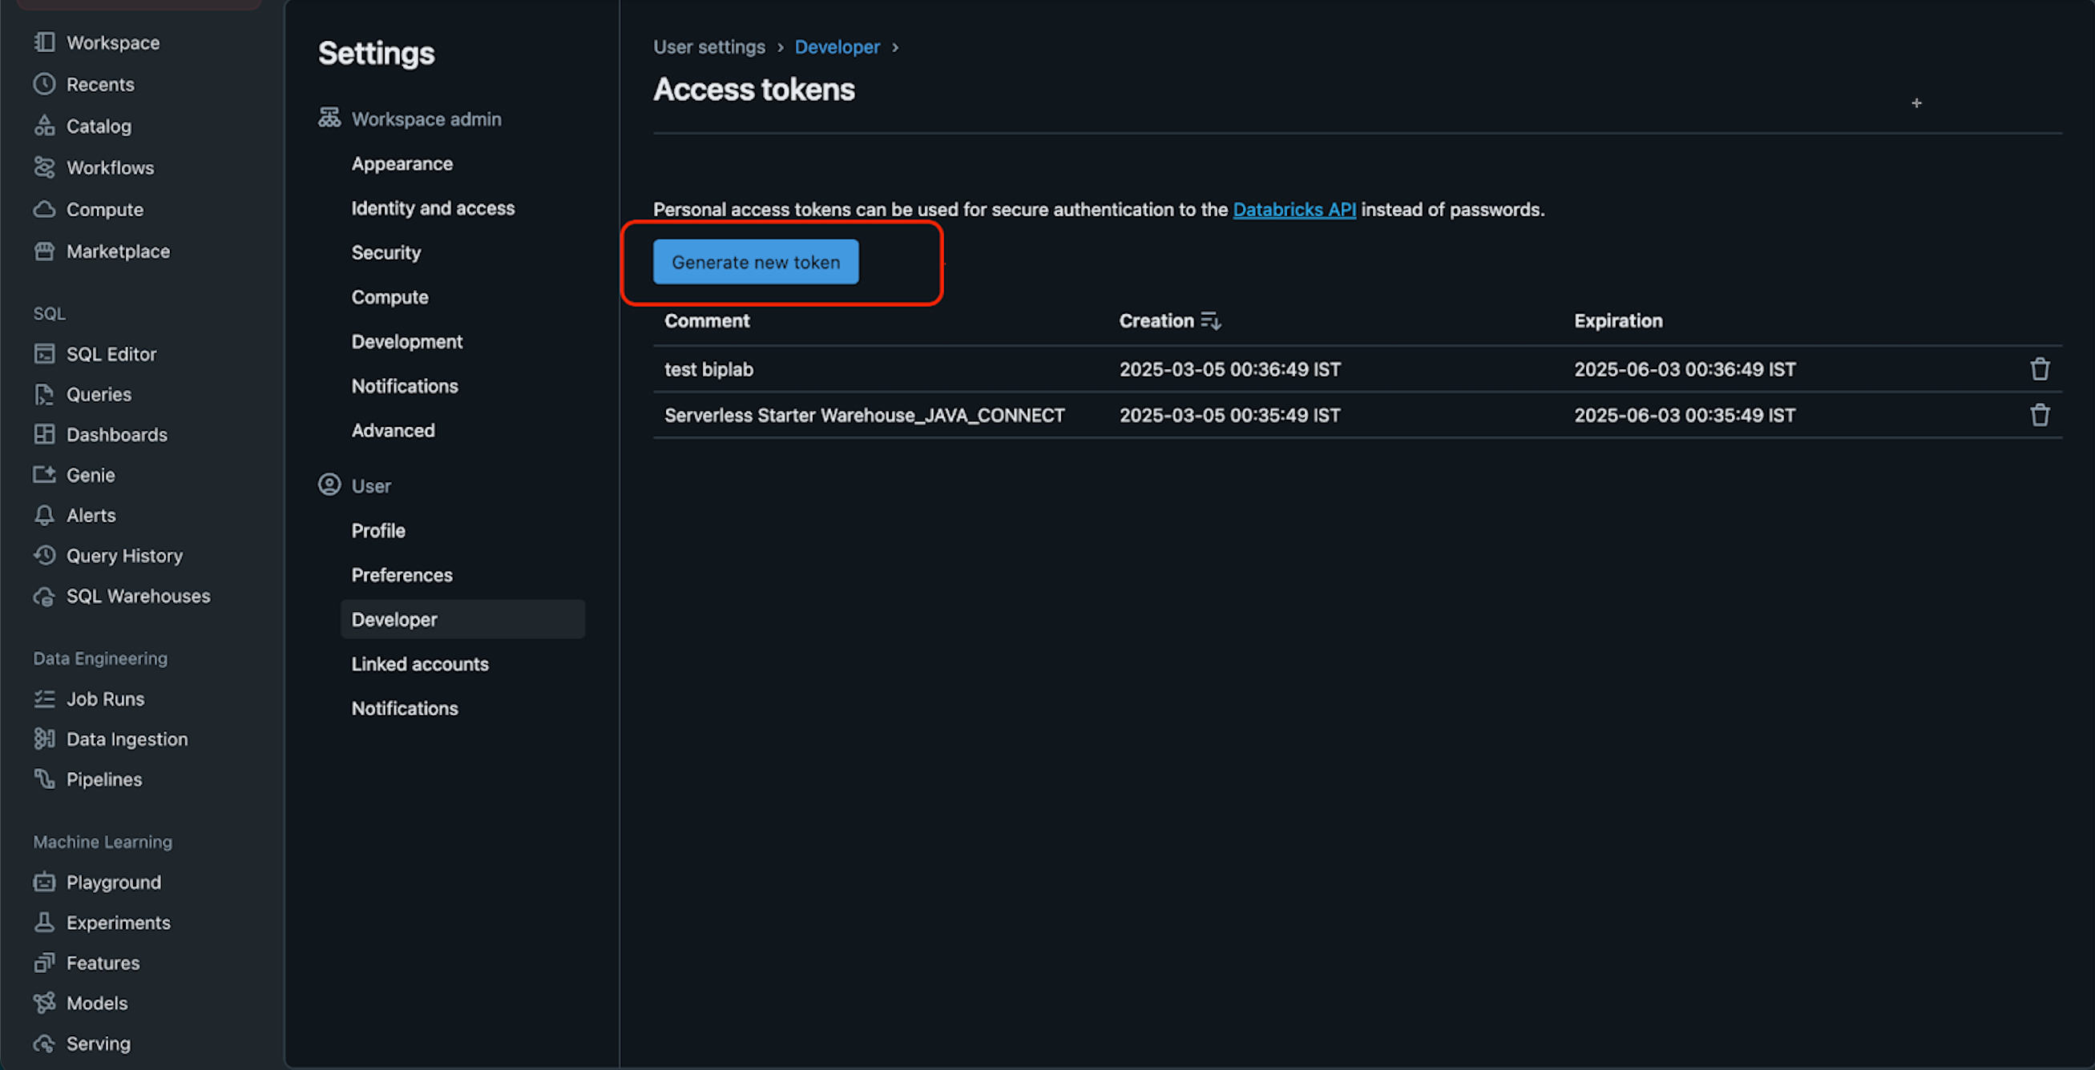Viewport: 2095px width, 1070px height.
Task: Open Advanced settings
Action: [x=393, y=431]
